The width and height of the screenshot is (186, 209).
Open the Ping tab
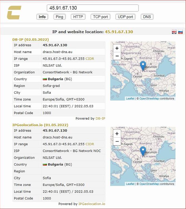tap(59, 17)
